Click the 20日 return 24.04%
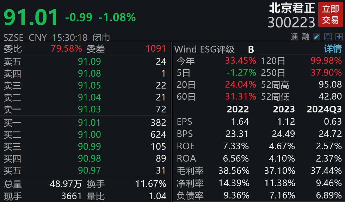Viewport: 345px width, 202px height. pos(240,85)
